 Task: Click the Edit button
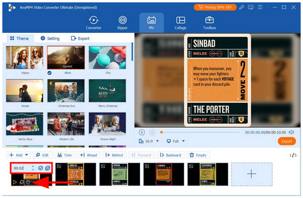pyautogui.click(x=42, y=155)
